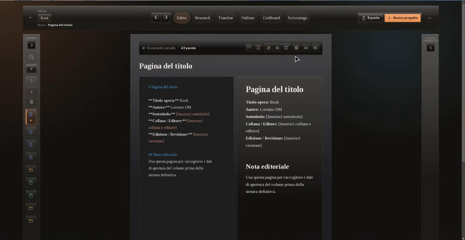Click '## Nota editoriale' in source pane
465x240 pixels.
(x=163, y=155)
